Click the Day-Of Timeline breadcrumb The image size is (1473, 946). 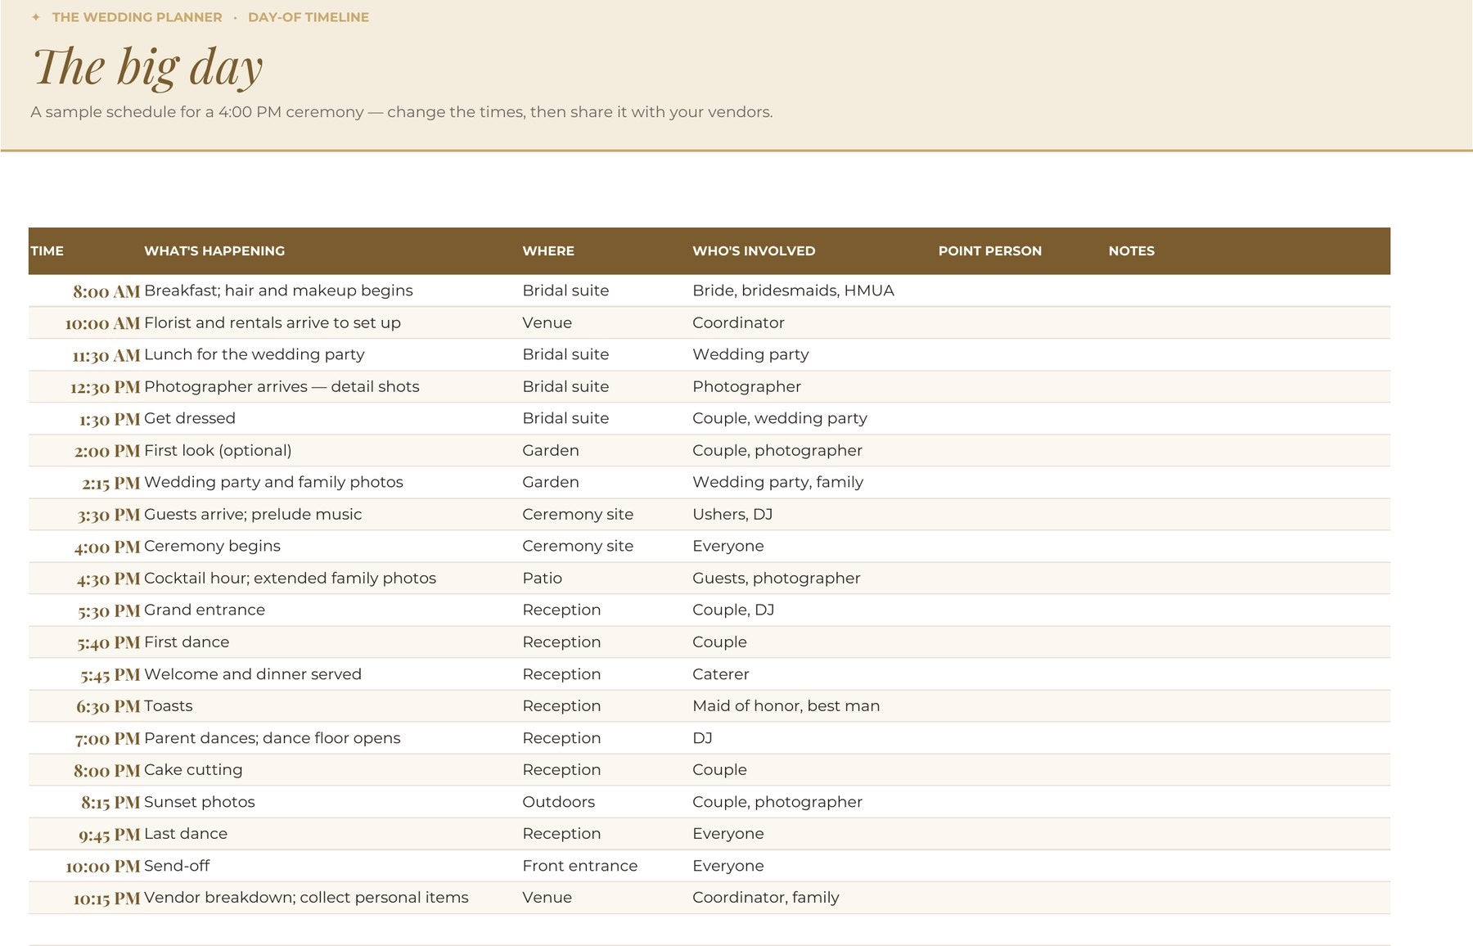click(309, 17)
